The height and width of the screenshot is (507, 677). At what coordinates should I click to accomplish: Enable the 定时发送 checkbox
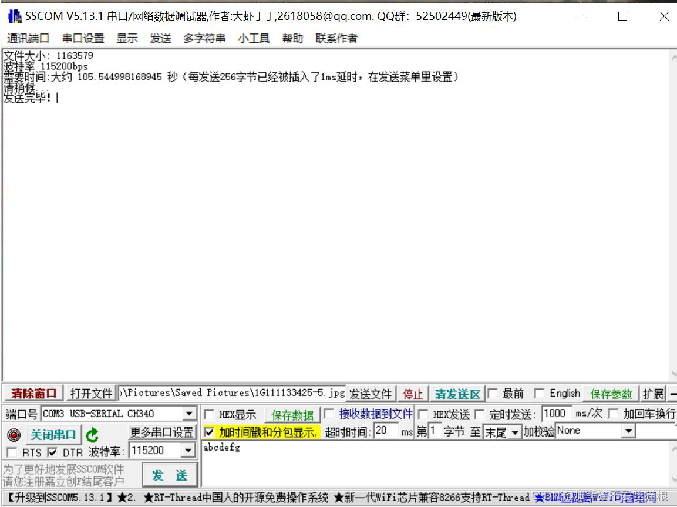click(x=479, y=415)
